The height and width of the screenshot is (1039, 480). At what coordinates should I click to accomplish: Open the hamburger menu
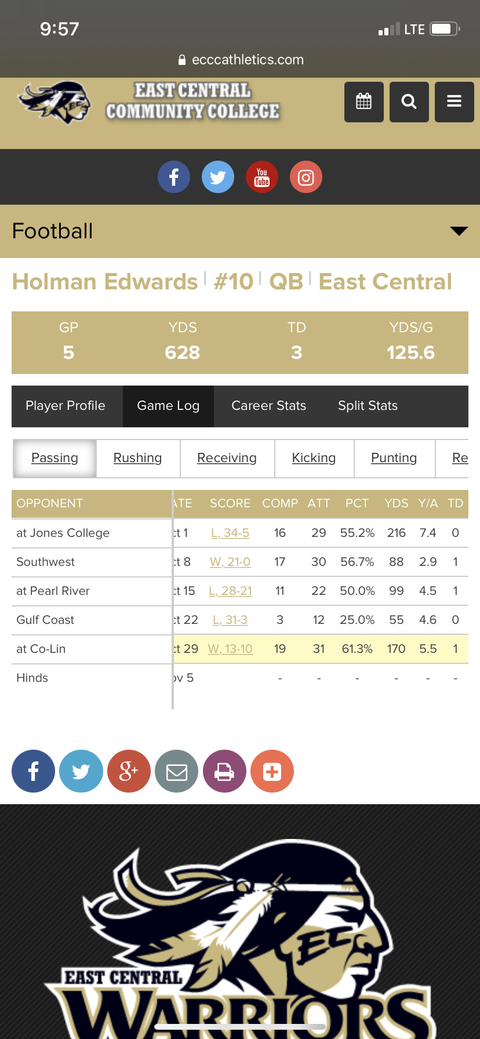(454, 102)
